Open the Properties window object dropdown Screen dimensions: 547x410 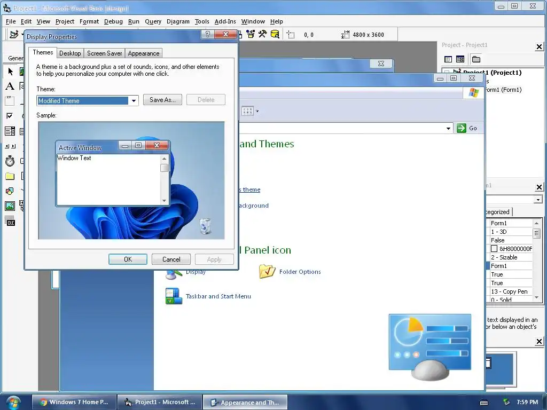[538, 200]
